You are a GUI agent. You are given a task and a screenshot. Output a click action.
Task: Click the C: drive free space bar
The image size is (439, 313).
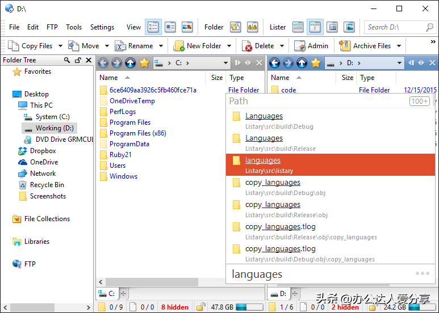249,307
